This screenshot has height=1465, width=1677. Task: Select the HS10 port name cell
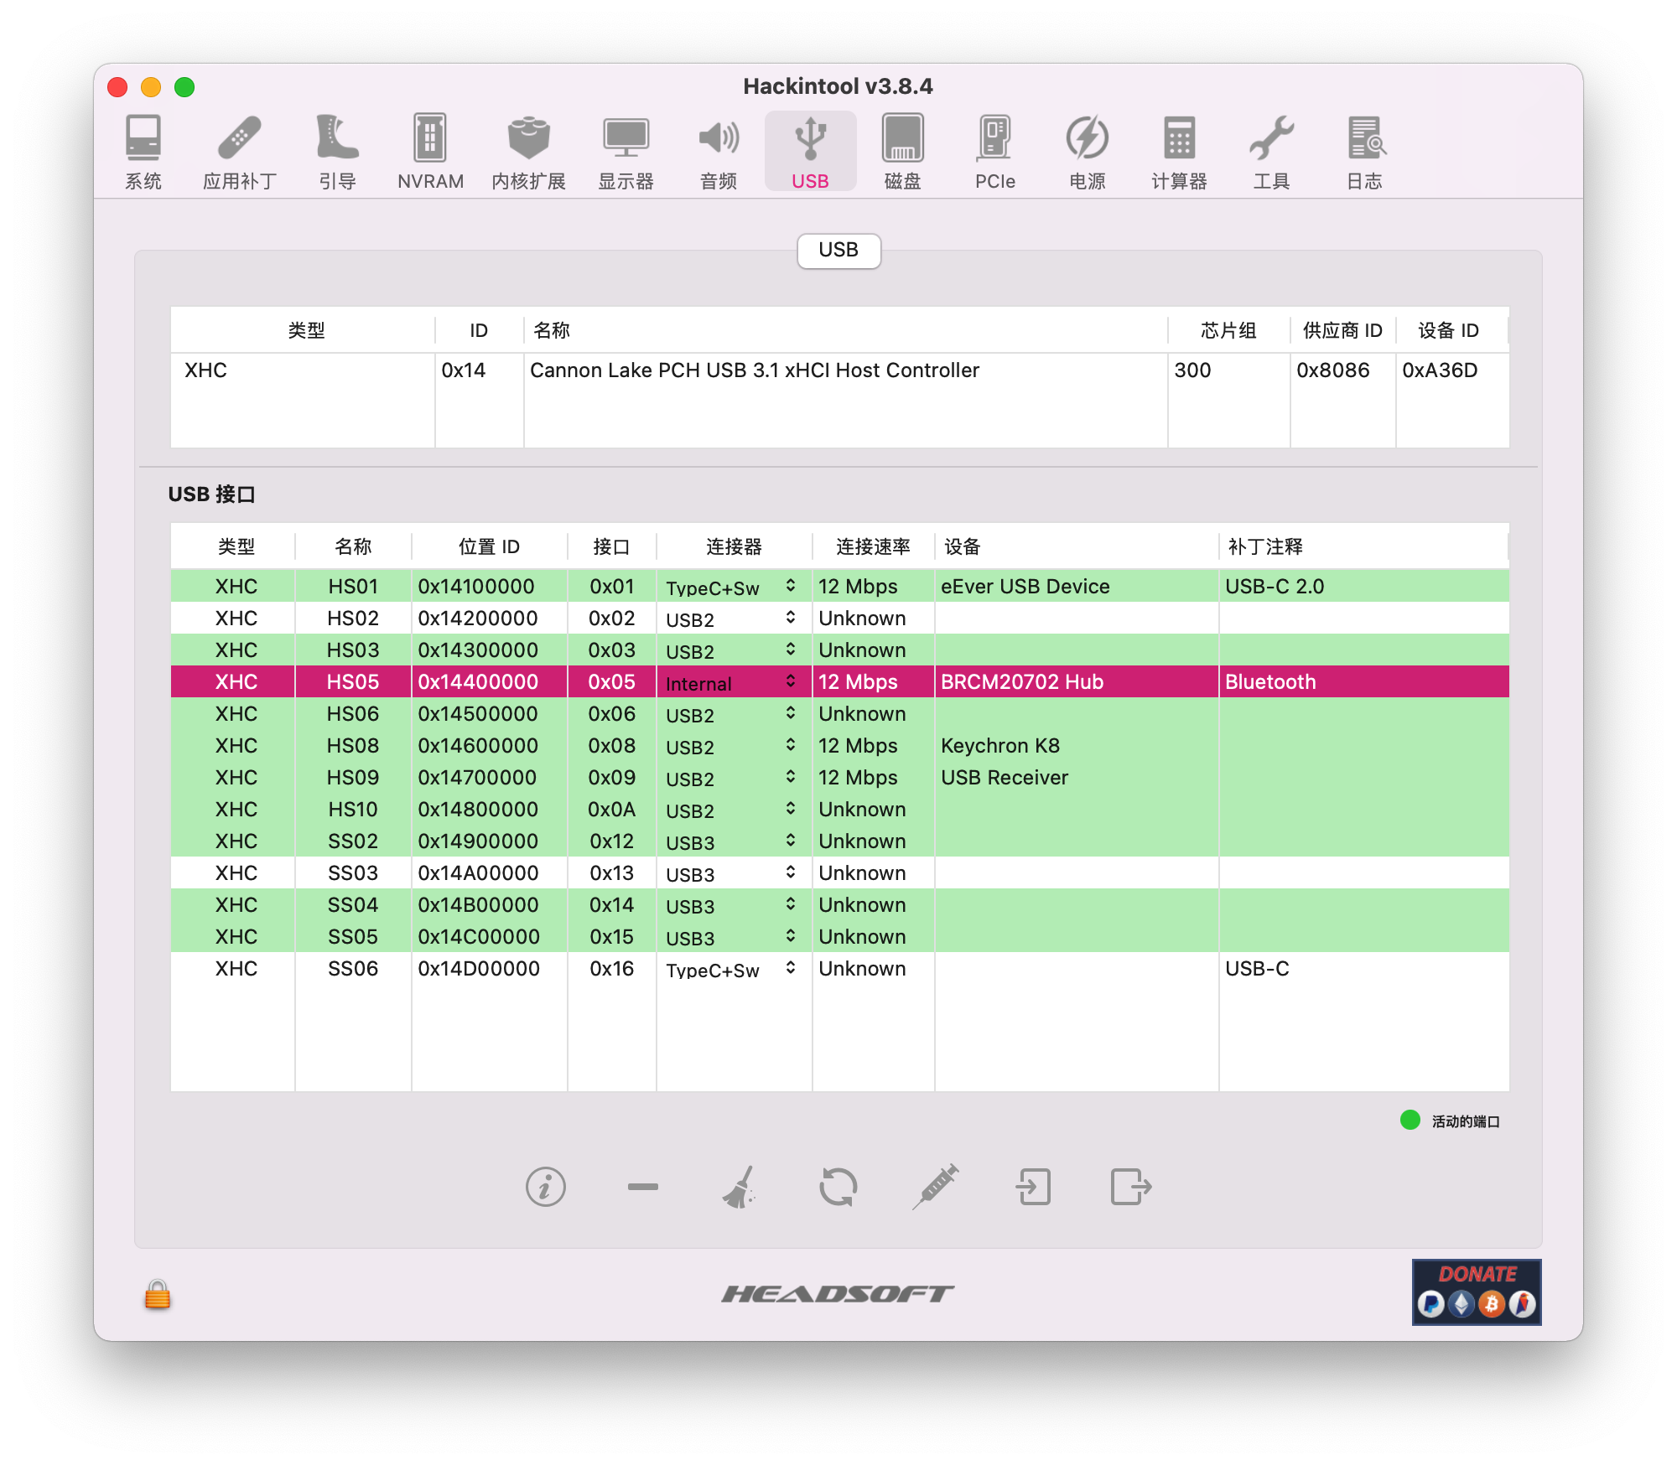353,810
